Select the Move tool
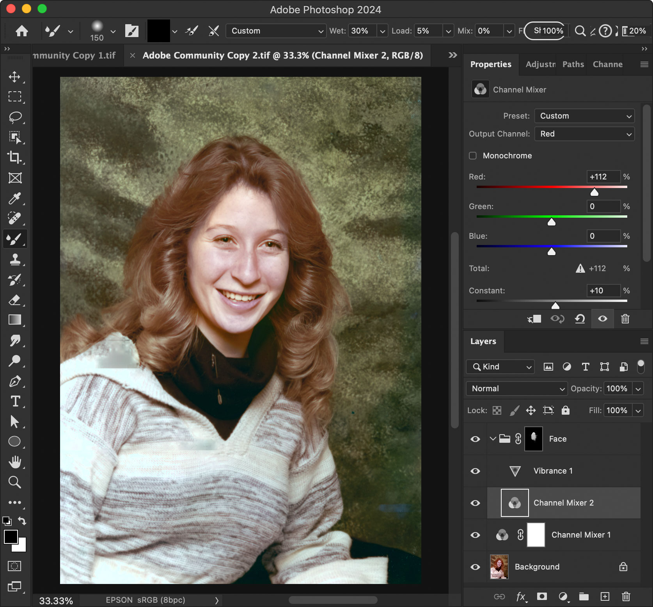 (14, 77)
